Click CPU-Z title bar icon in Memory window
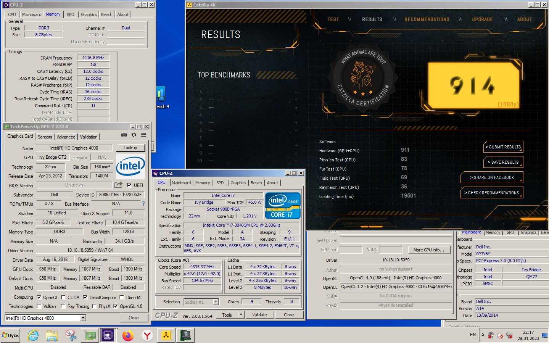Screen dimensions: 549x343 6,5
